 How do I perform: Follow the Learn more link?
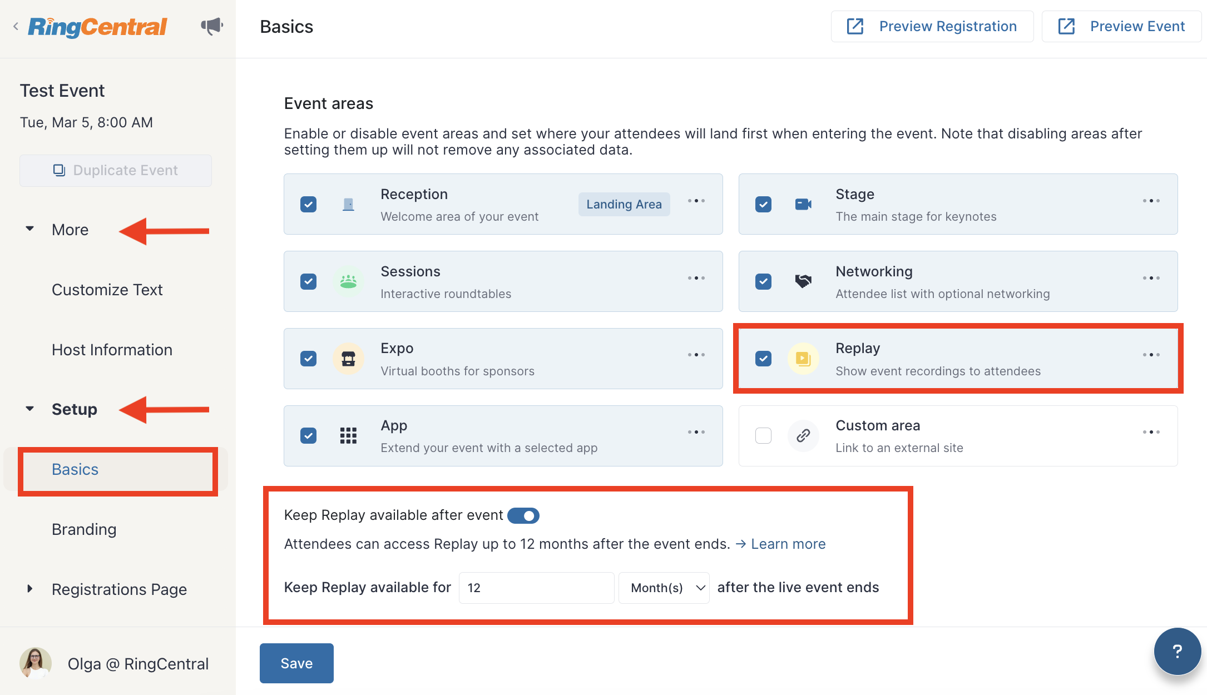coord(788,544)
